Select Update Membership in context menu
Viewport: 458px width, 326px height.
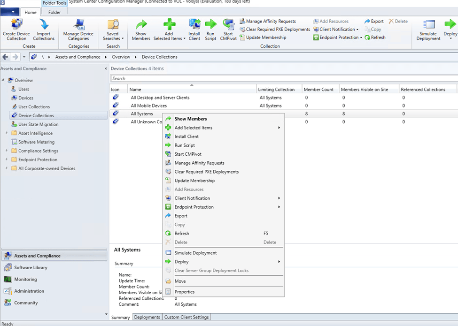(x=194, y=181)
